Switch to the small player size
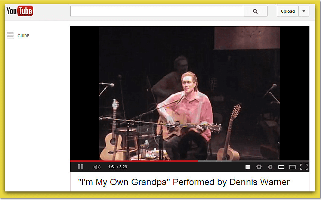This screenshot has width=321, height=200. point(281,167)
